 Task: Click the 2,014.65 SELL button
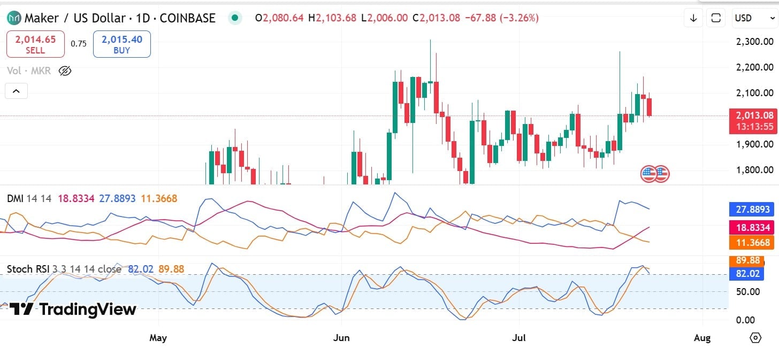pos(35,44)
